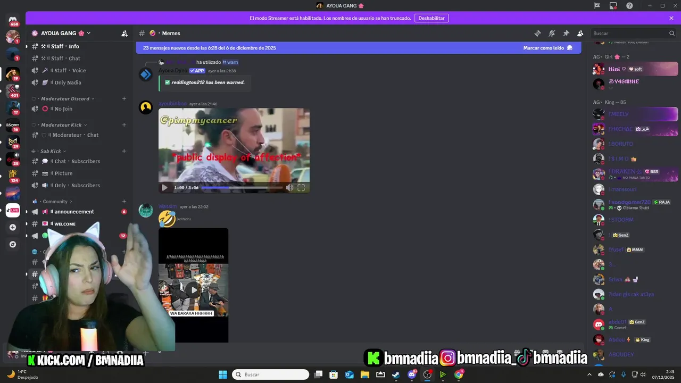Open the announecement channel
This screenshot has width=681, height=383.
click(x=79, y=212)
